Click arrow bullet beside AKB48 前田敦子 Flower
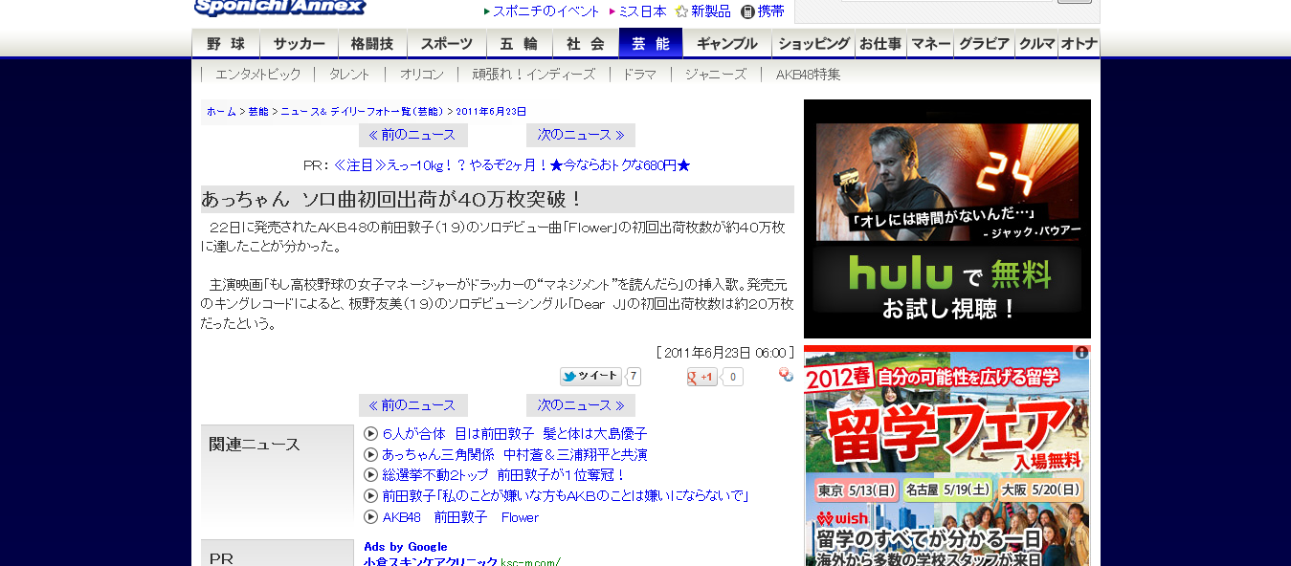This screenshot has width=1291, height=566. click(x=371, y=517)
